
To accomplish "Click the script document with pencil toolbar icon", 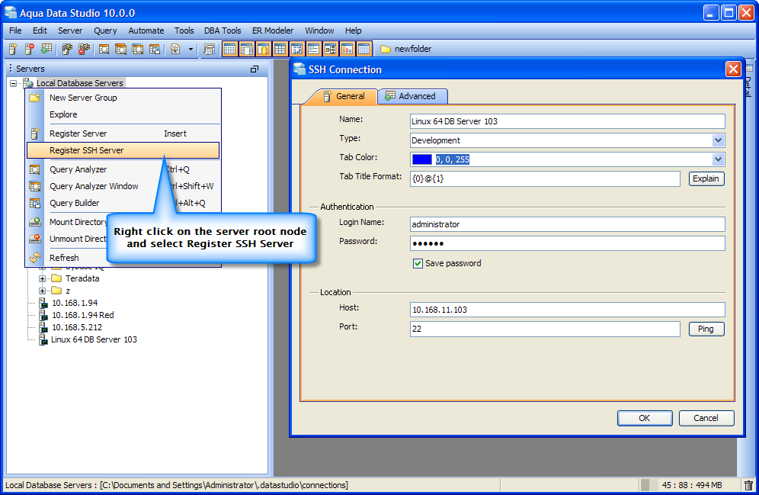I will coord(175,49).
